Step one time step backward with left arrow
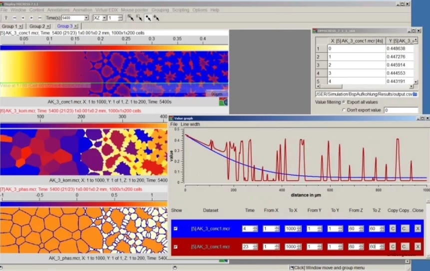430x271 pixels. point(22,18)
